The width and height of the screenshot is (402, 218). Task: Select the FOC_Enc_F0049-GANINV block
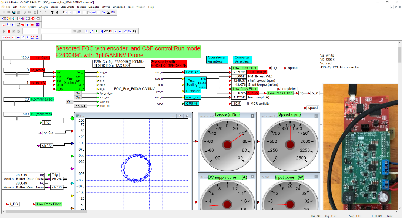pyautogui.click(x=131, y=89)
